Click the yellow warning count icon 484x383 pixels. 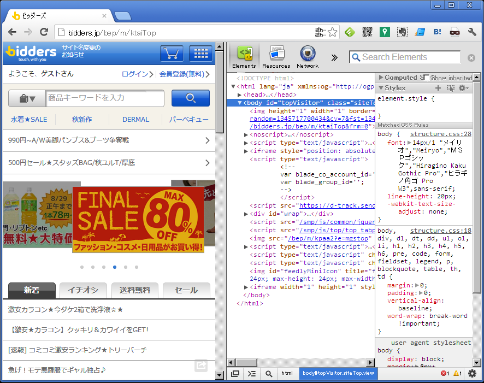[457, 373]
